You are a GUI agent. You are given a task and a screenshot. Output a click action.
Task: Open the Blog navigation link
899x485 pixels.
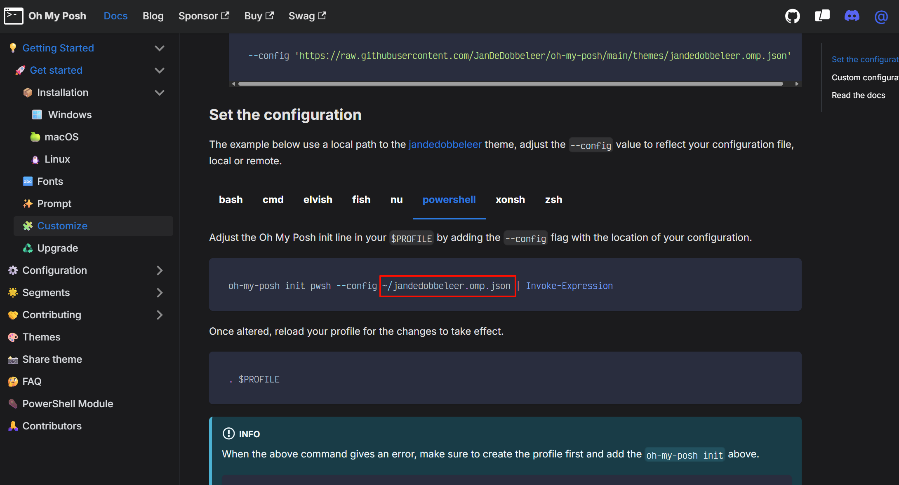point(153,16)
